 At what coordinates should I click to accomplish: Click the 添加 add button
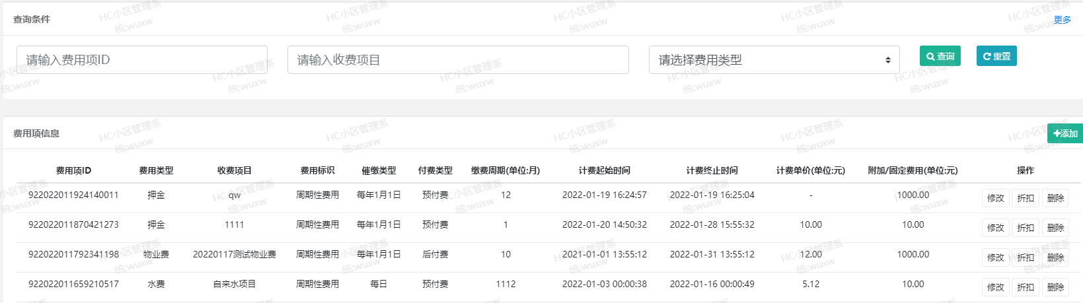coord(1065,133)
